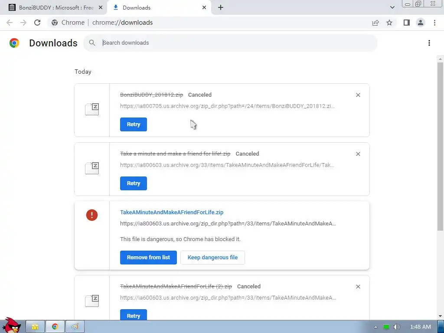Image resolution: width=444 pixels, height=333 pixels.
Task: Remove TakeAMinuteAndMakeAFriendForLife (2).zip entry
Action: coord(358,287)
